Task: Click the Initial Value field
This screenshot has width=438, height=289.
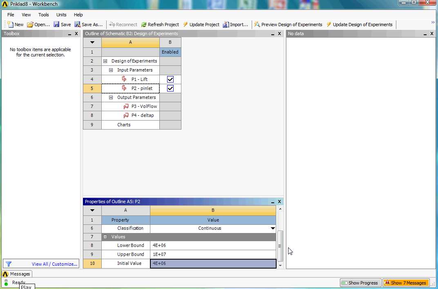Action: [213, 264]
